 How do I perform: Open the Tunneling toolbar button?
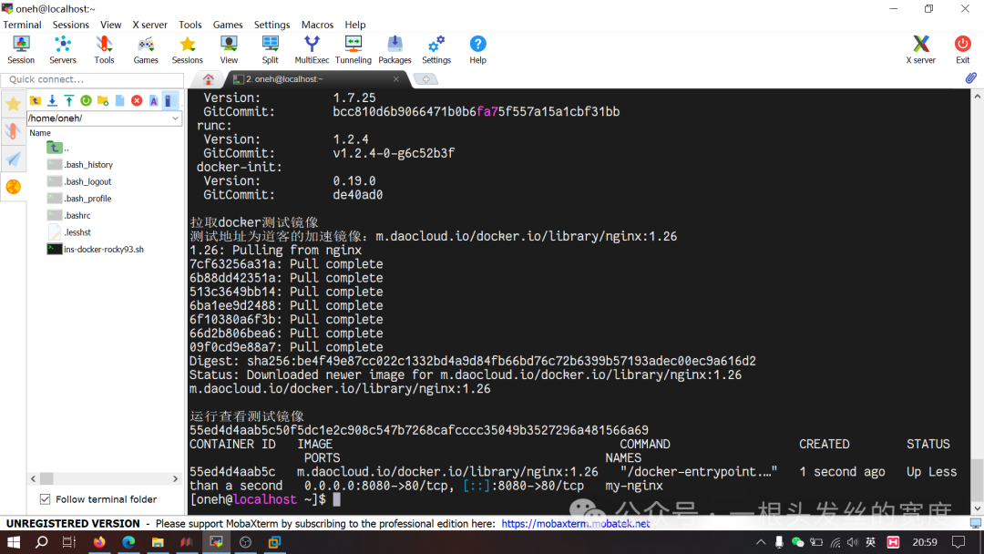coord(354,49)
